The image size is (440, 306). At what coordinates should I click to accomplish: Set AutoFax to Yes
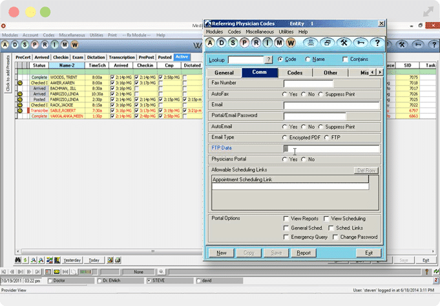[284, 94]
